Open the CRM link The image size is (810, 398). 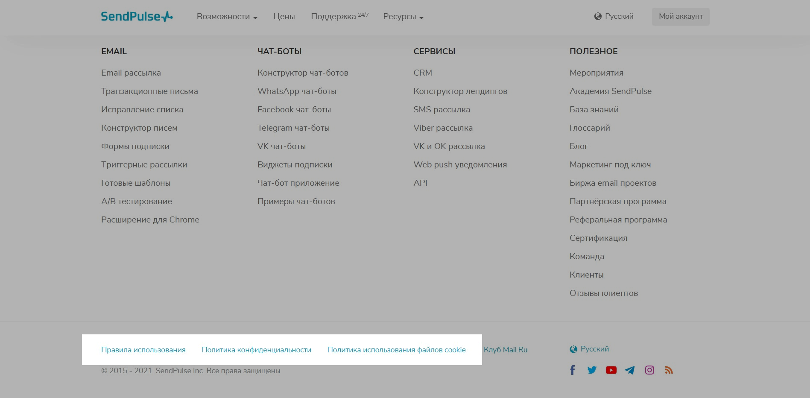(x=423, y=73)
